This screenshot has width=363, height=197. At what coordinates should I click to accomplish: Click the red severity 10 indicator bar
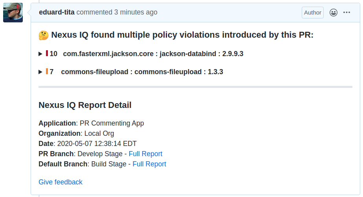[x=47, y=53]
